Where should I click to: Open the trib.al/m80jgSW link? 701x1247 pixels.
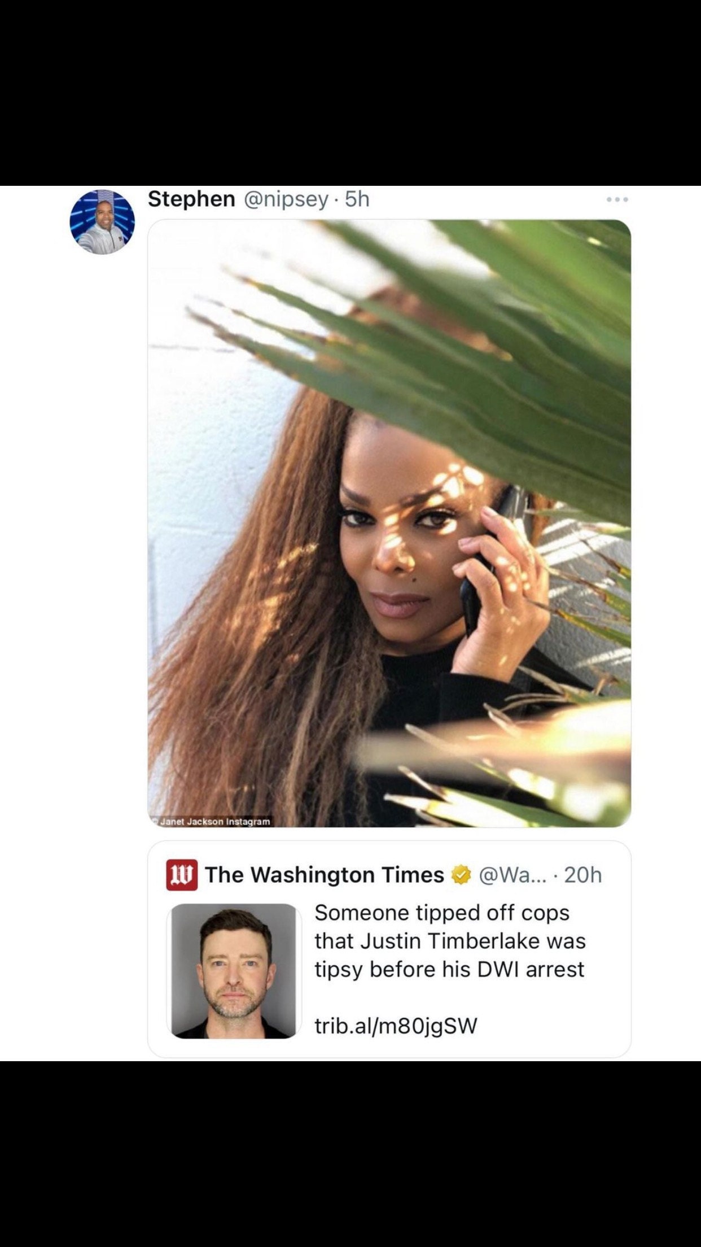(396, 1025)
